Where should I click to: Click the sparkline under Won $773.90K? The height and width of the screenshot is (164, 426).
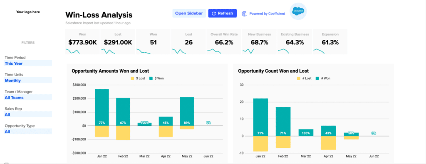[x=72, y=51]
